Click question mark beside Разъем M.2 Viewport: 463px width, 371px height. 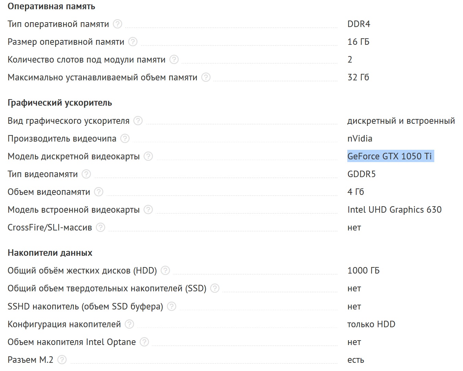pyautogui.click(x=62, y=360)
